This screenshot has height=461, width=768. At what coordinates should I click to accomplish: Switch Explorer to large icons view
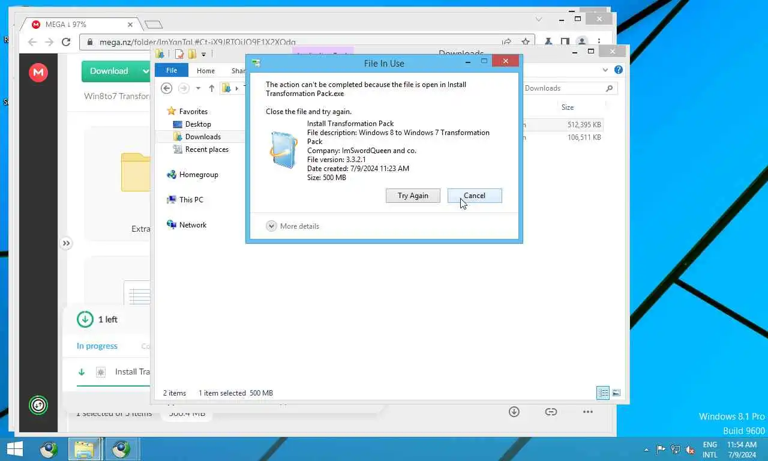pos(616,393)
